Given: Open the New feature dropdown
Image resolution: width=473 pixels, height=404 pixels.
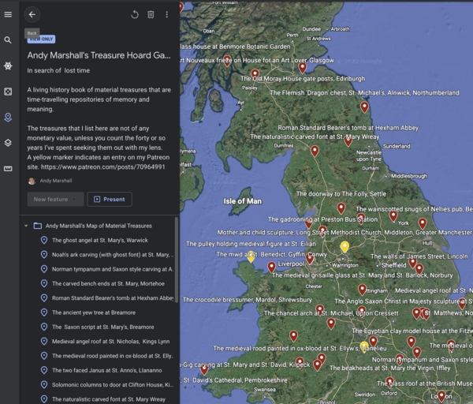Looking at the screenshot, I should (55, 200).
